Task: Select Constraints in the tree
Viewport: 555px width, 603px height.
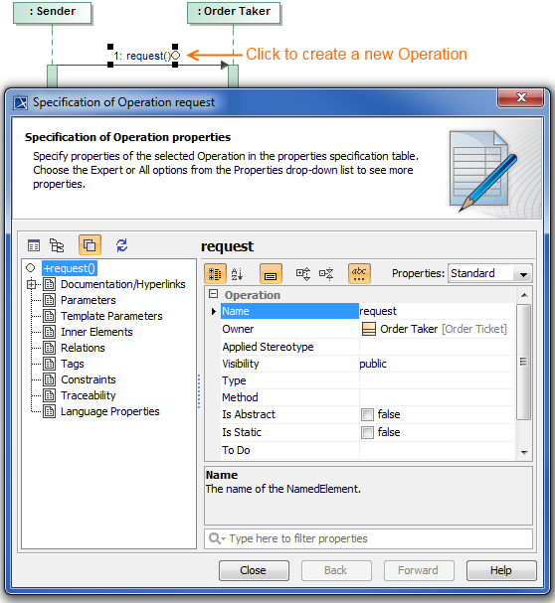Action: (89, 379)
